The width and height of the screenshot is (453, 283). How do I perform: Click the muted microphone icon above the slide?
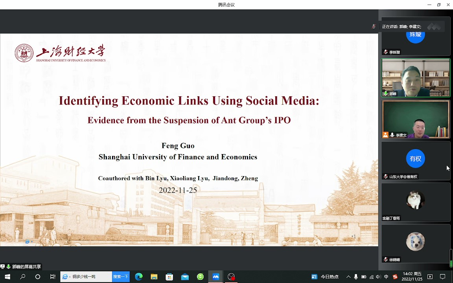(374, 26)
